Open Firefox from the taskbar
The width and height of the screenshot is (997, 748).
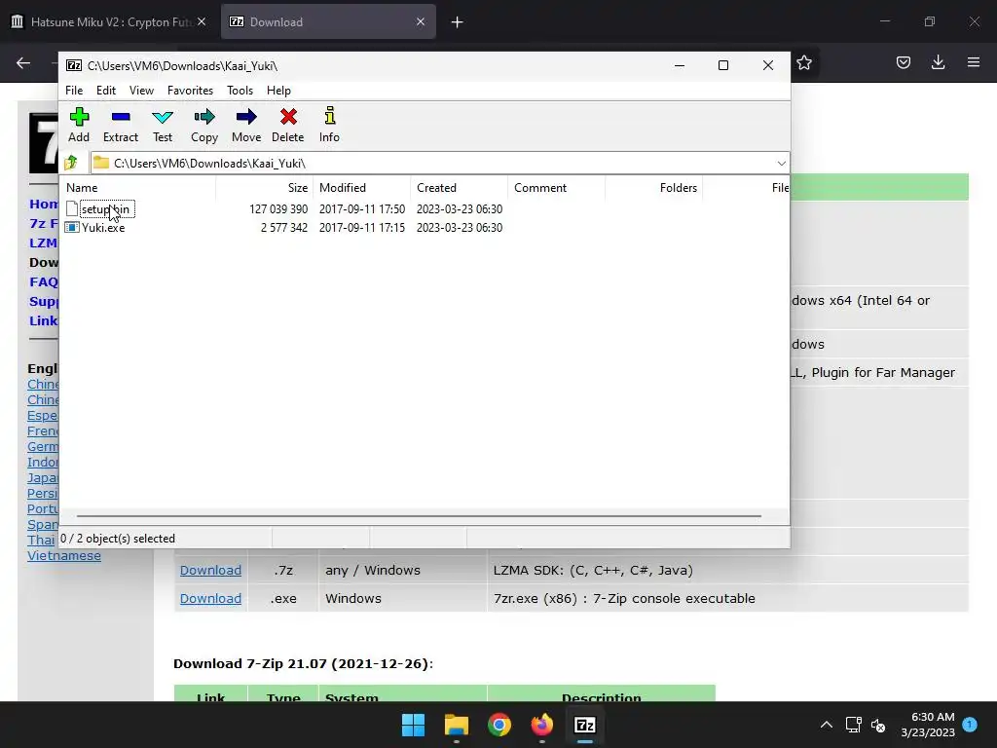[x=541, y=725]
